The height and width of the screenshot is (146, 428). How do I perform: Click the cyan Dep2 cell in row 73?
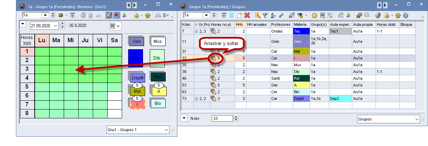click(x=340, y=99)
